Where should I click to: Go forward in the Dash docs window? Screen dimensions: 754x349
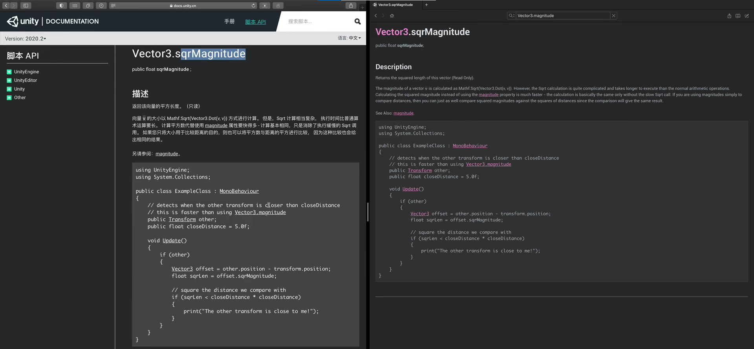[x=383, y=16]
